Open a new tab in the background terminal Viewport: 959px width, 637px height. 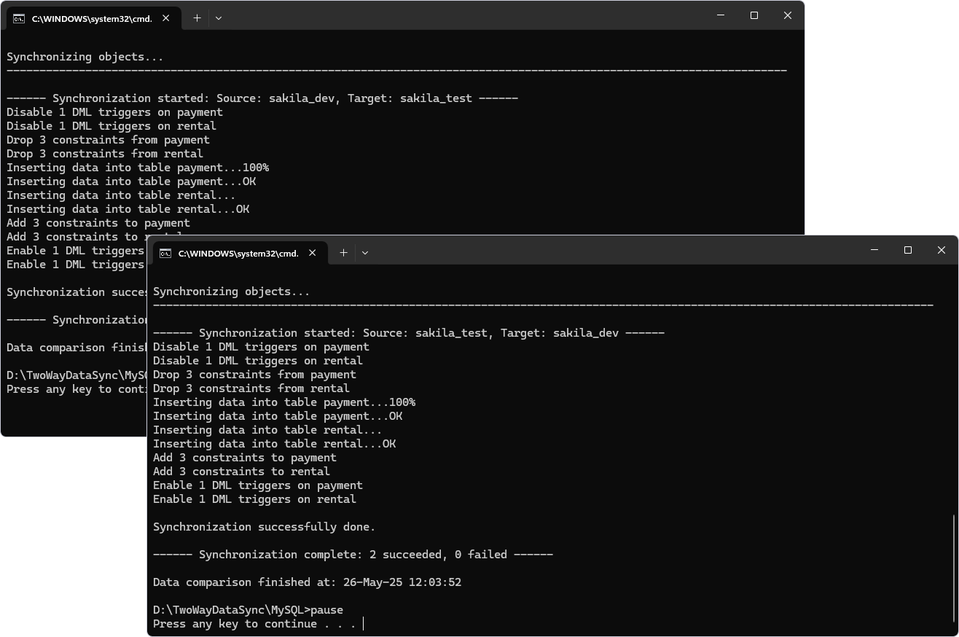[x=197, y=18]
